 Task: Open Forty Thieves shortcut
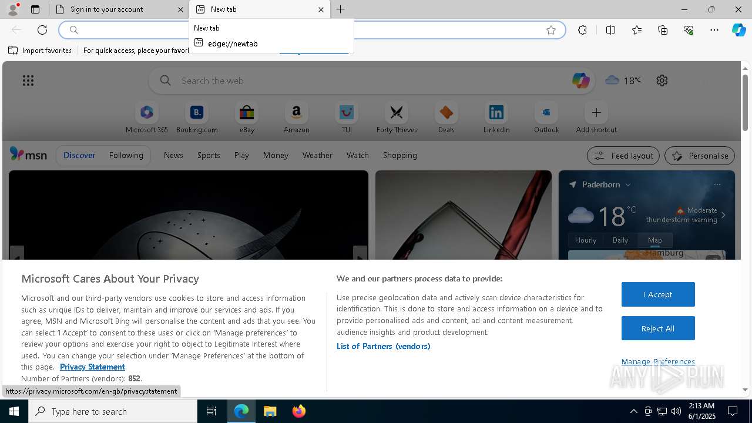(x=397, y=117)
